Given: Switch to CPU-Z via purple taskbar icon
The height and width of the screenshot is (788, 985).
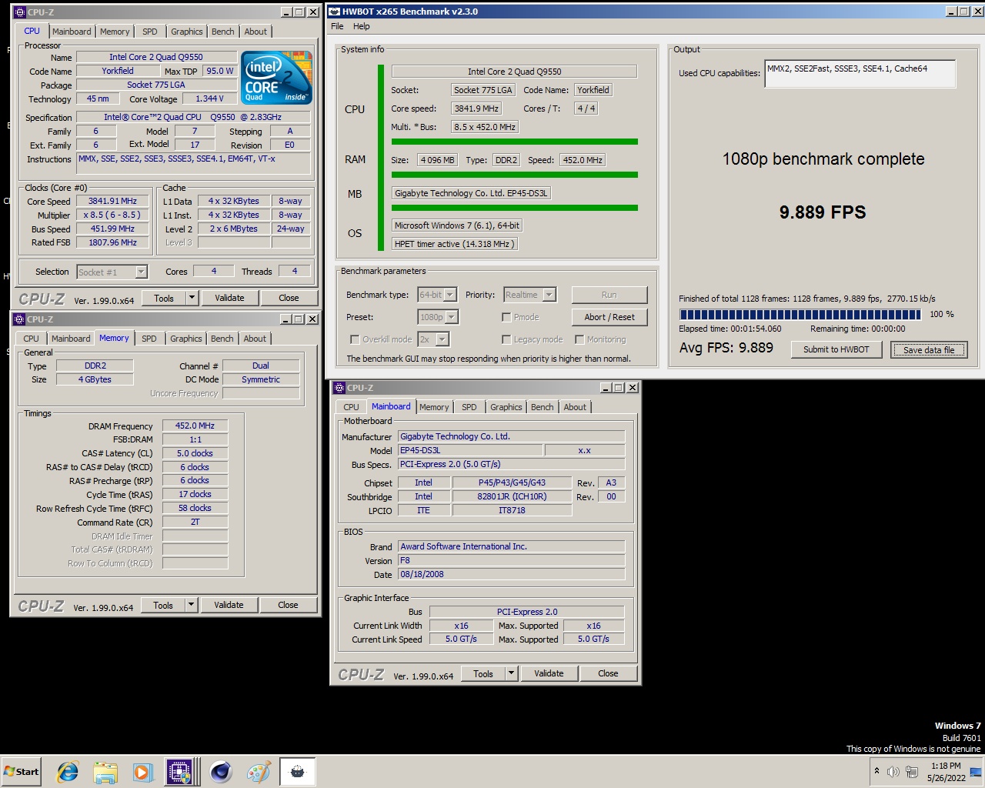Looking at the screenshot, I should pyautogui.click(x=180, y=772).
